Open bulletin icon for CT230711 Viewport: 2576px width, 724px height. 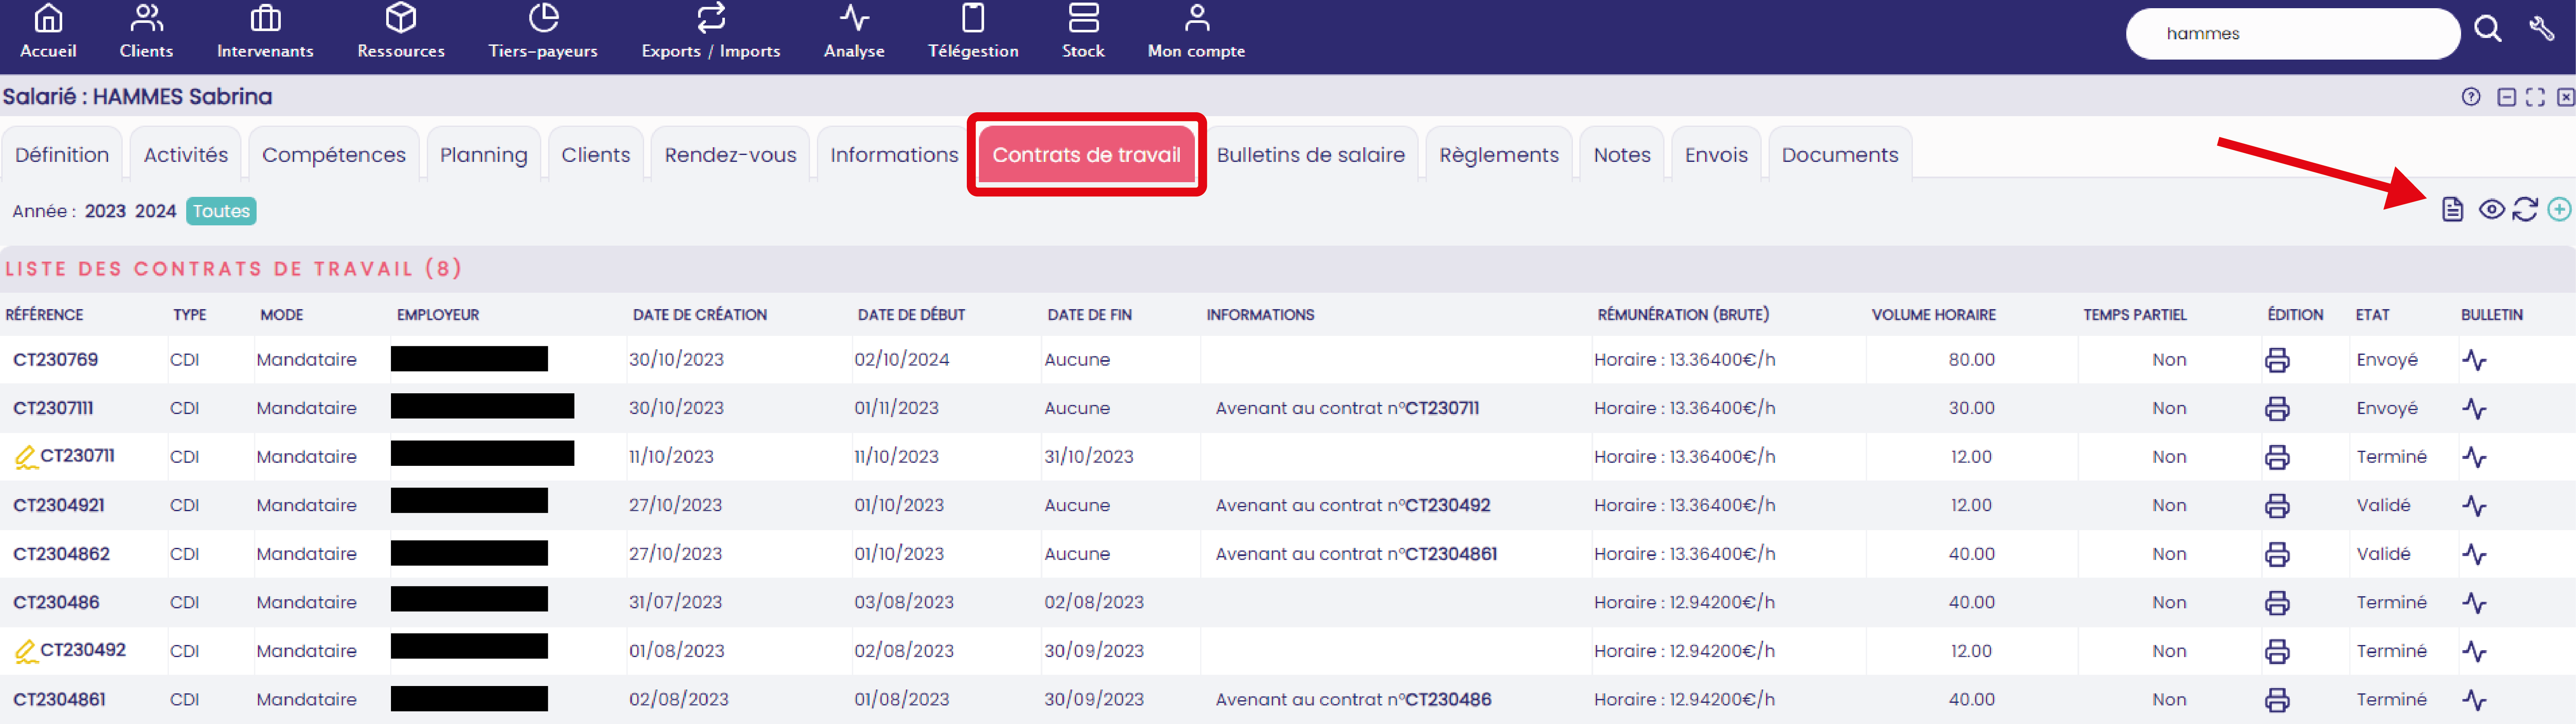[2474, 457]
